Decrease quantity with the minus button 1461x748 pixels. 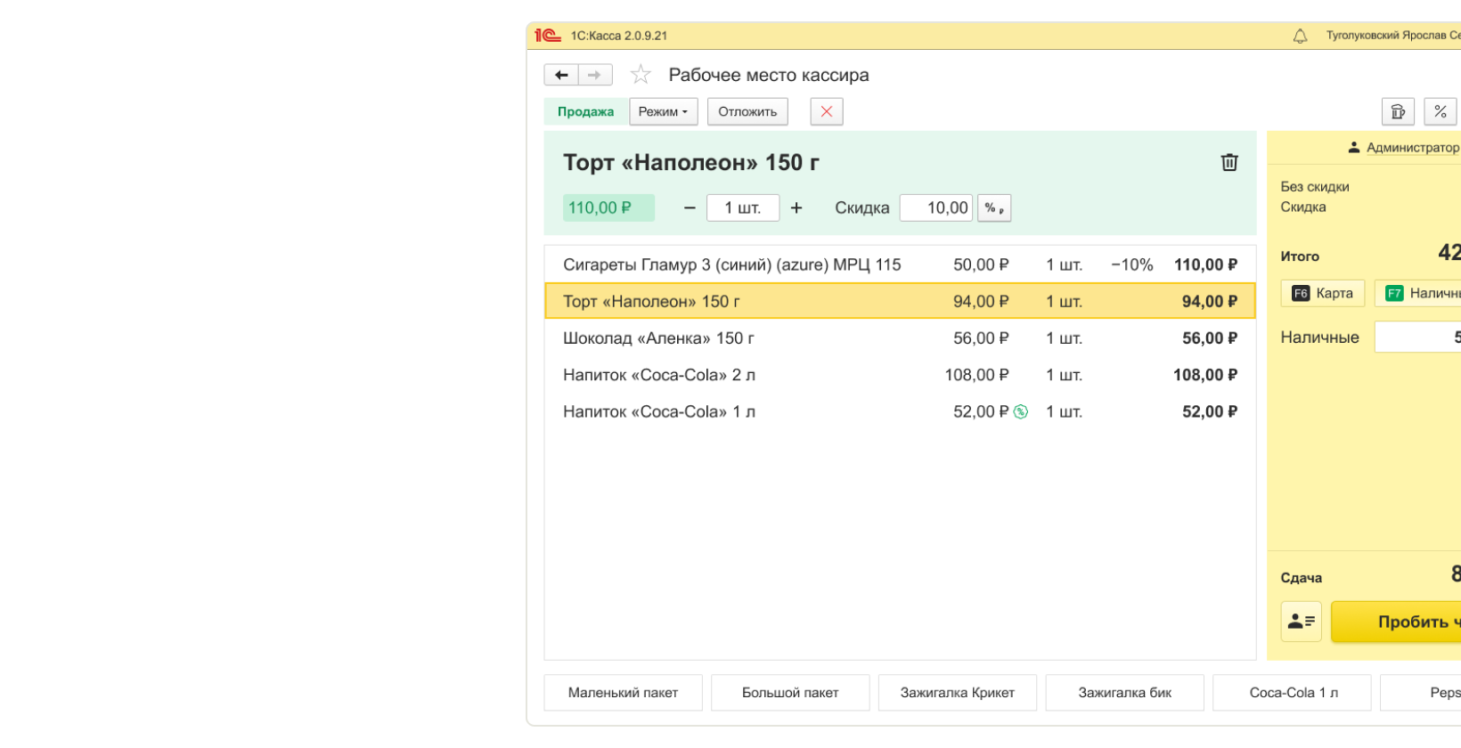tap(690, 207)
